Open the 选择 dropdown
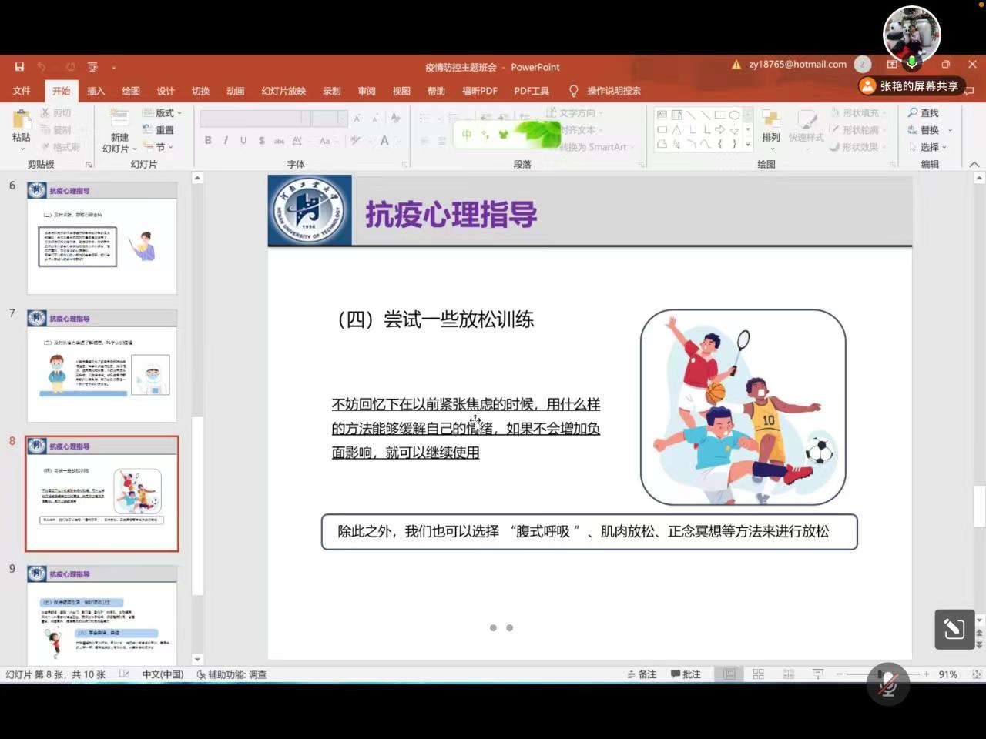This screenshot has width=986, height=739. click(927, 147)
